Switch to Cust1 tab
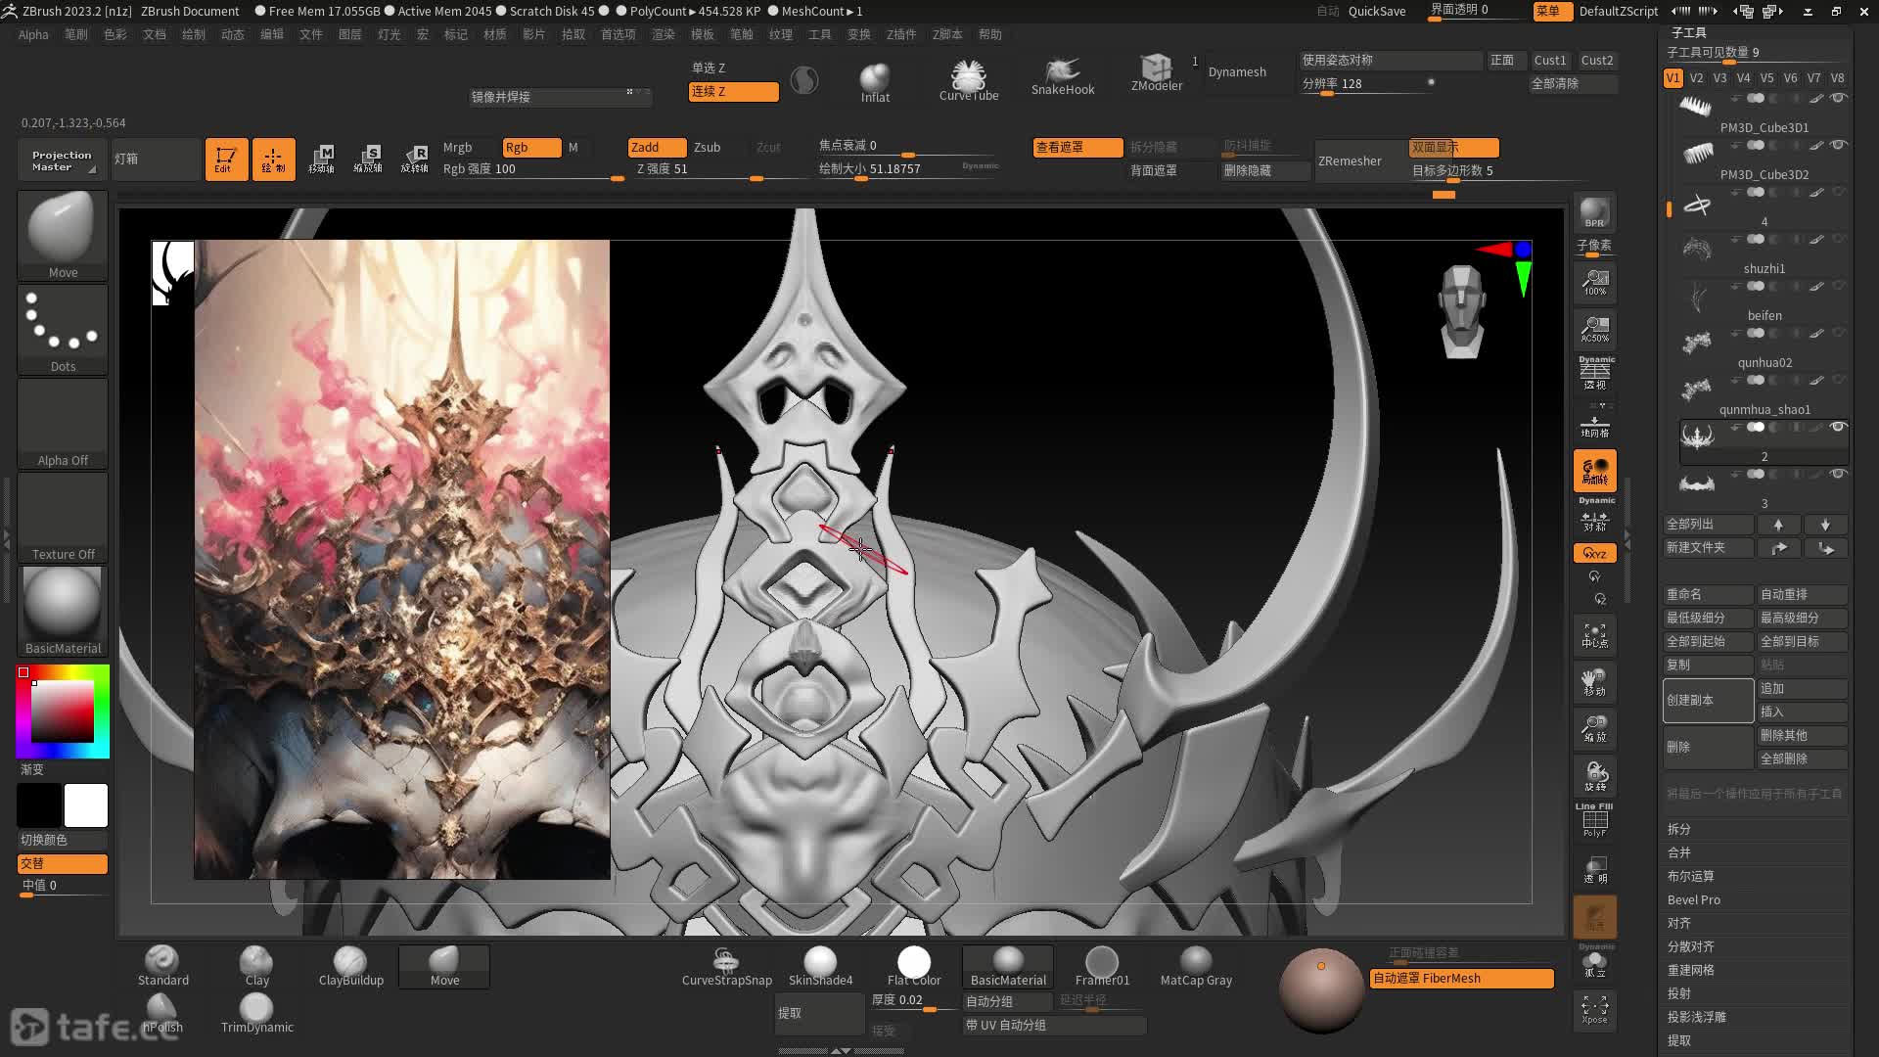 (1550, 61)
